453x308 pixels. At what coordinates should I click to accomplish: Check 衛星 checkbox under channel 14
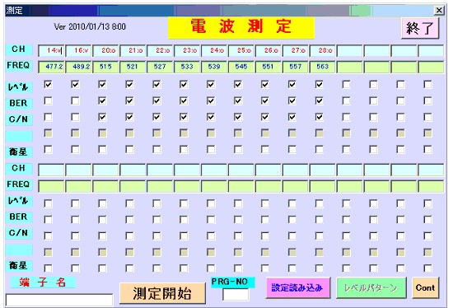48,149
